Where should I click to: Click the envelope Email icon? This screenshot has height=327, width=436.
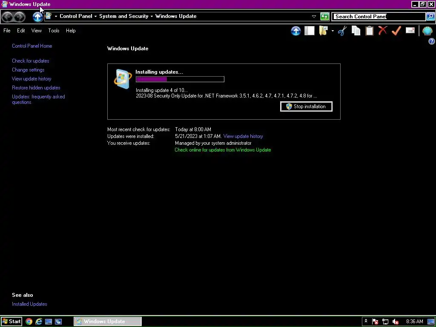[410, 30]
